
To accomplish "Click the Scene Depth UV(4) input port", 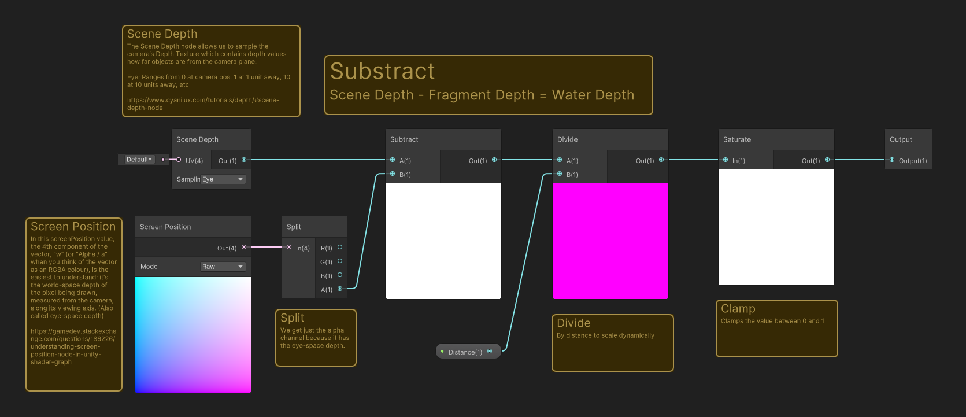I will tap(179, 160).
